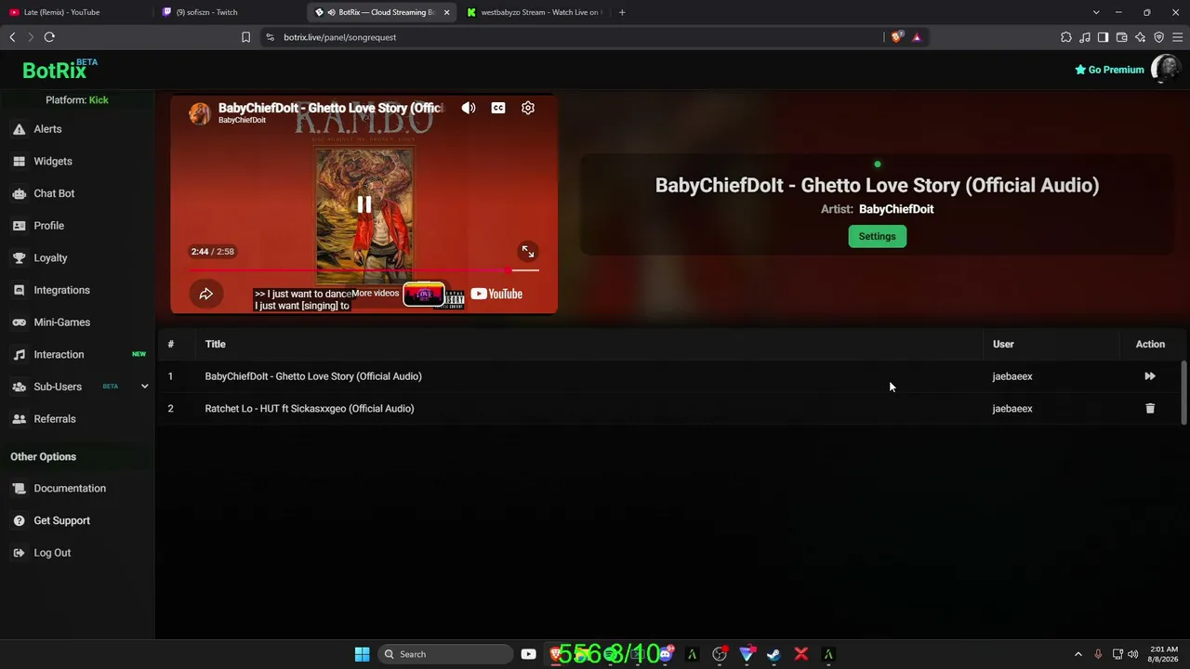
Task: Open Steam from the taskbar
Action: [x=773, y=654]
